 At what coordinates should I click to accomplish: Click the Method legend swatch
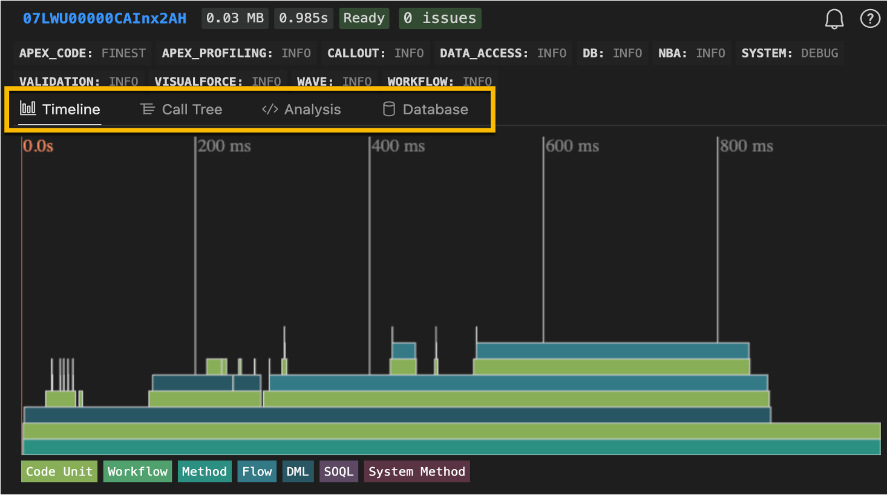[x=204, y=471]
